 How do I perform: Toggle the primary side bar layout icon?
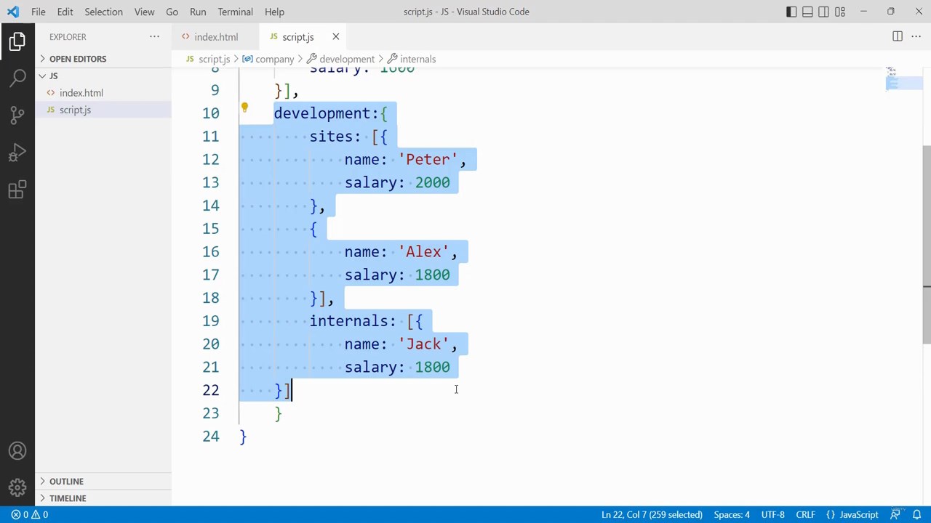791,12
